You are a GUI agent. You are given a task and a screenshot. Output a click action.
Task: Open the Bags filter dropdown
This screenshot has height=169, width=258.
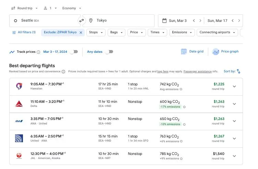point(116,33)
